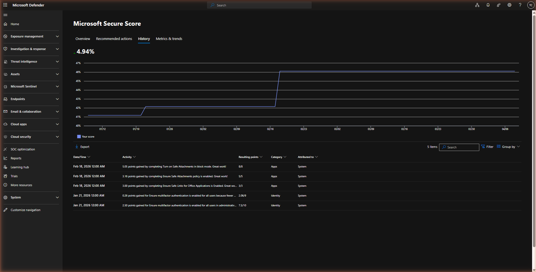Expand Cloud apps chevron
Image resolution: width=536 pixels, height=272 pixels.
click(57, 124)
